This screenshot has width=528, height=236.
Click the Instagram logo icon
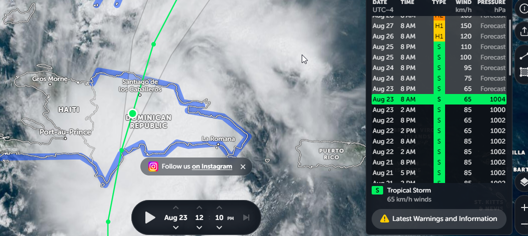tap(153, 166)
